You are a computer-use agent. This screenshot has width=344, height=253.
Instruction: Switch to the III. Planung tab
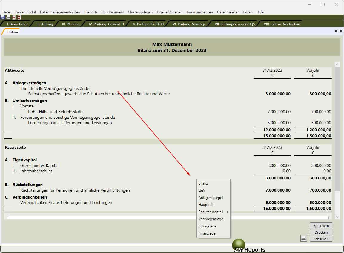71,24
